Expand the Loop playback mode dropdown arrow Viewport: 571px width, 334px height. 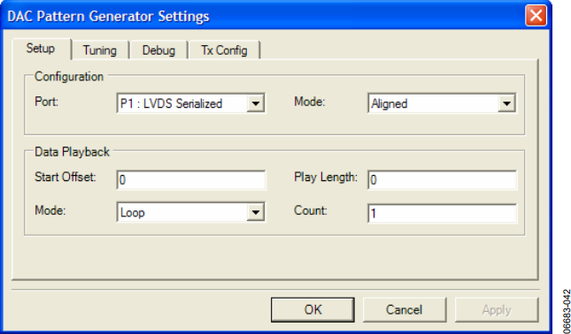point(255,212)
